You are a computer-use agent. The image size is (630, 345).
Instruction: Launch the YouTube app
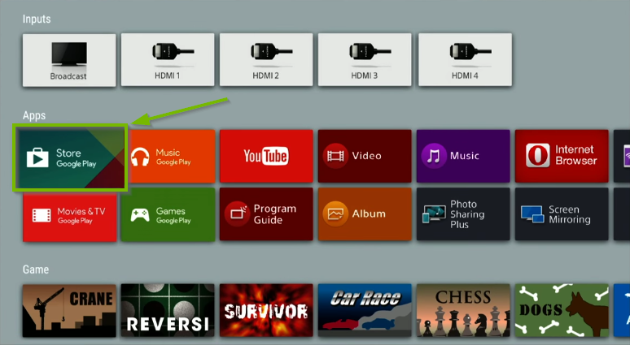pos(266,157)
